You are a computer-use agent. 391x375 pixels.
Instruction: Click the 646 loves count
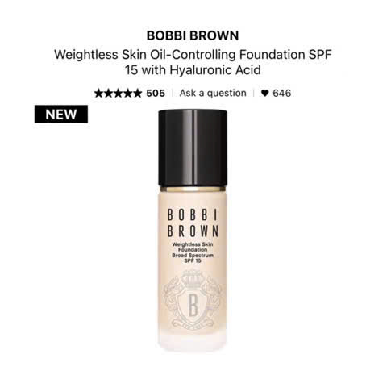pos(282,94)
